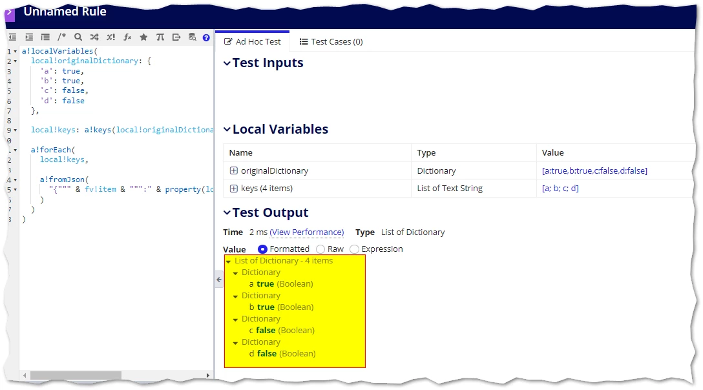
Task: Click the export arrow icon
Action: 176,37
